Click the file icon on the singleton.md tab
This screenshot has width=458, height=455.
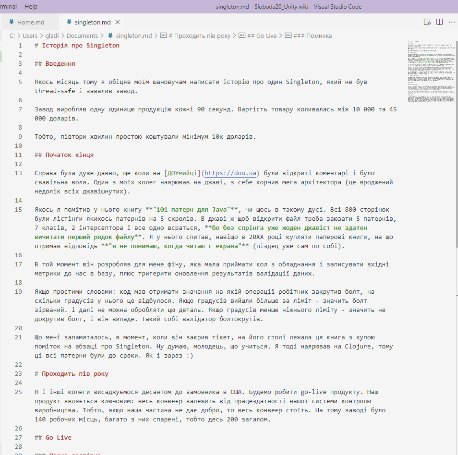coord(69,22)
